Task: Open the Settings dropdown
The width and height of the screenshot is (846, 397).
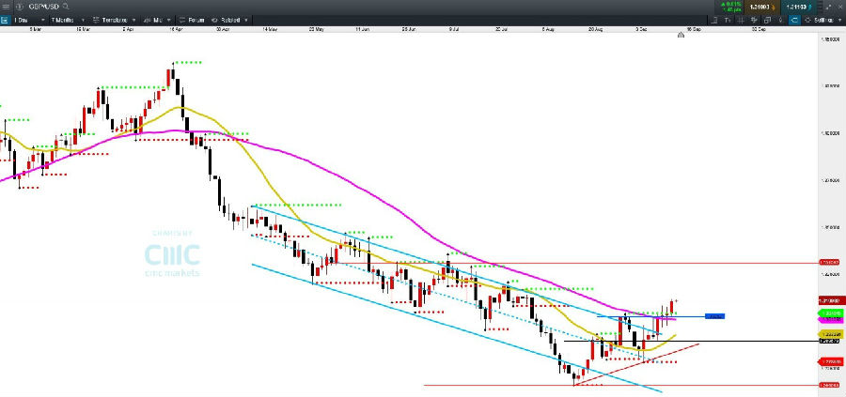Action: click(829, 20)
